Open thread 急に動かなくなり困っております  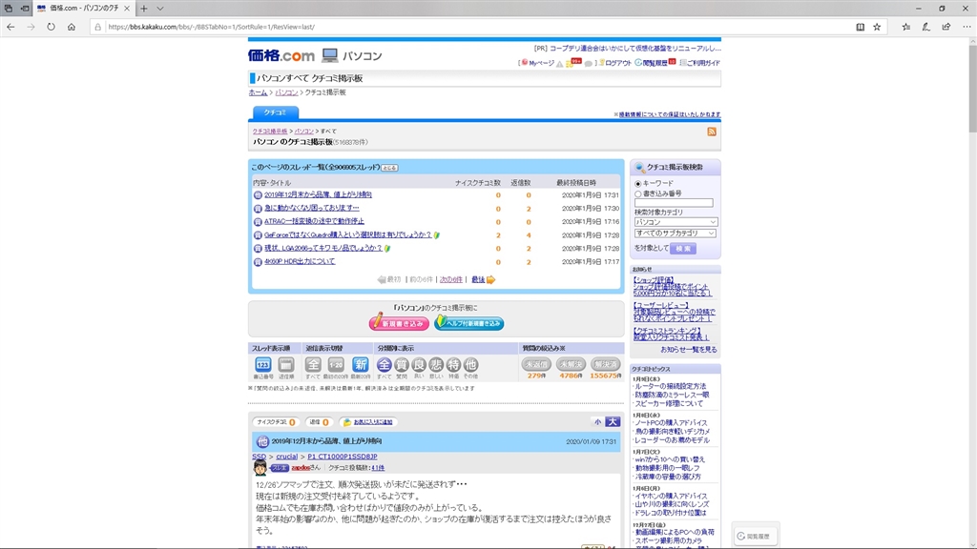312,208
